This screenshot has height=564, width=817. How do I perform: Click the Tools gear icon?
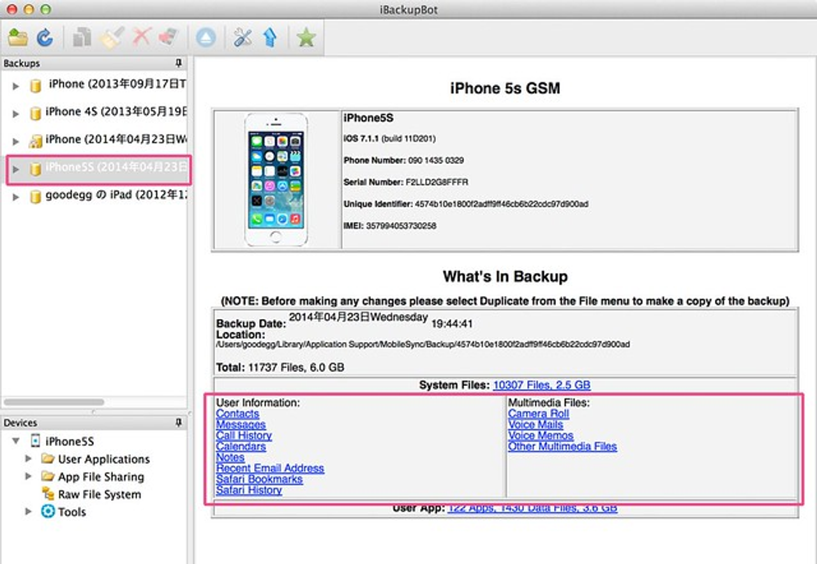point(48,511)
